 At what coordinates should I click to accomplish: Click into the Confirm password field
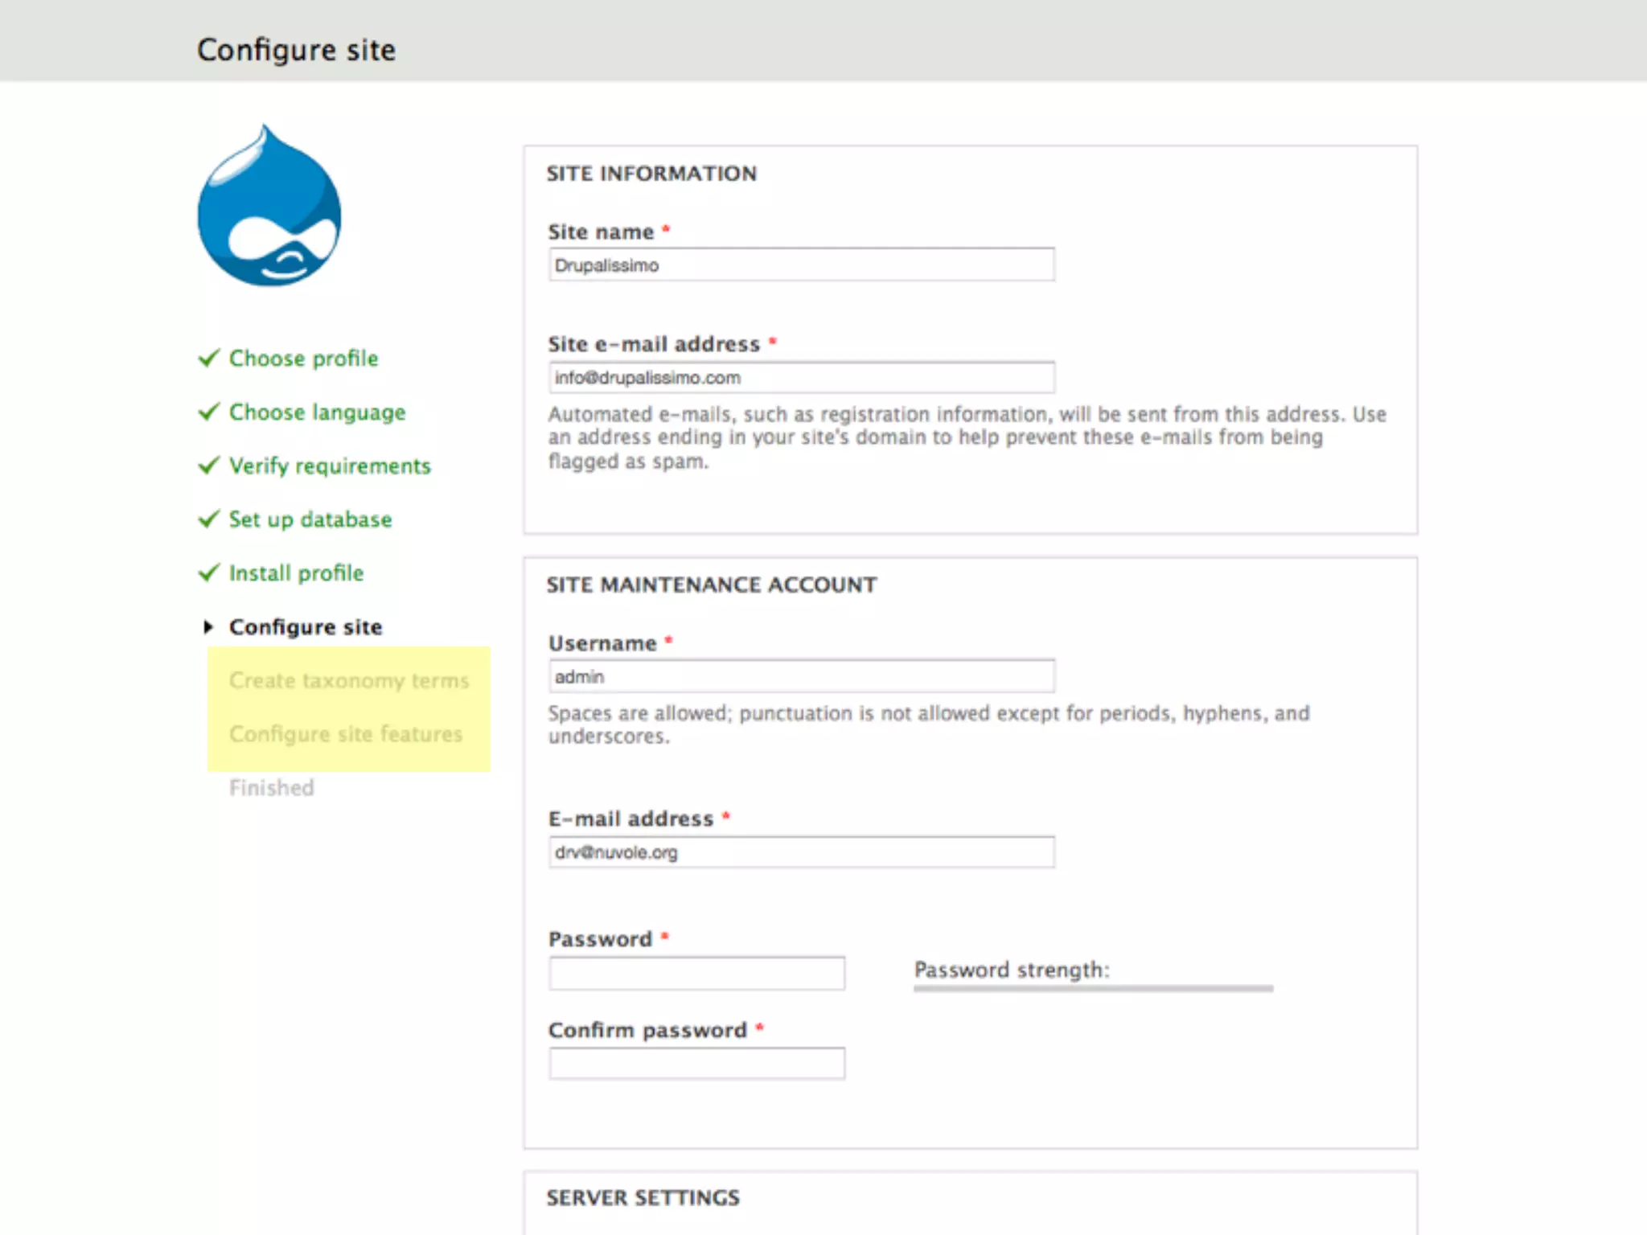(x=696, y=1064)
